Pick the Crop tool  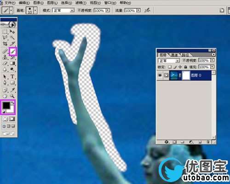coord(5,43)
